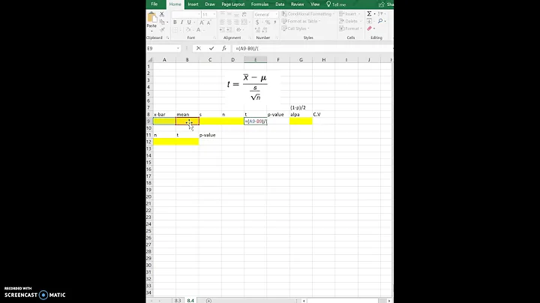This screenshot has width=540, height=303.
Task: Open the View tab
Action: (315, 4)
